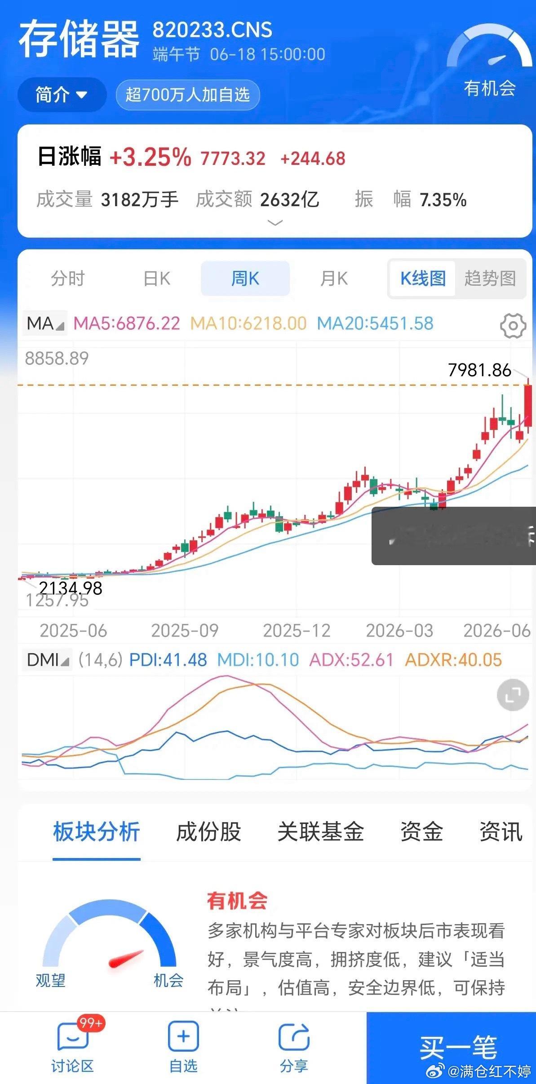Viewport: 536px width, 1084px height.
Task: Toggle to 趋势图 view
Action: tap(490, 279)
